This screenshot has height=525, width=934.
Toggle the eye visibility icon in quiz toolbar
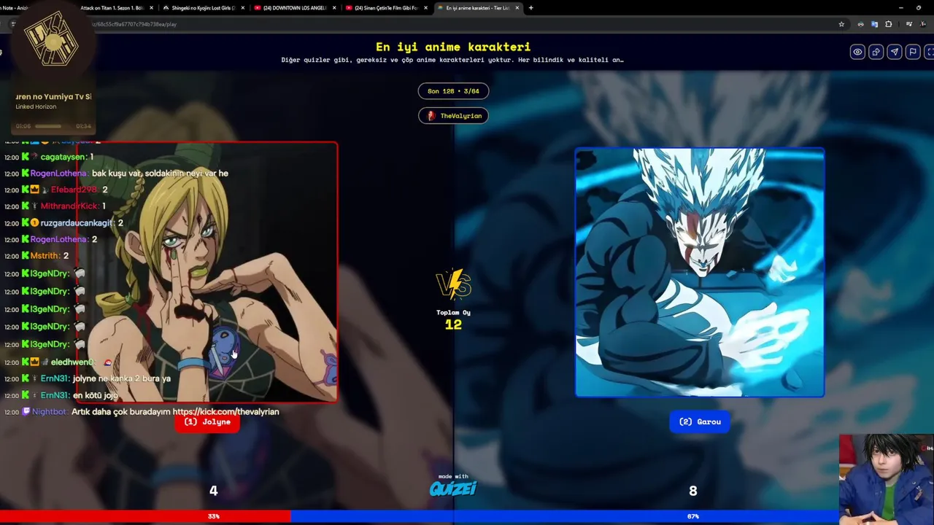click(857, 52)
